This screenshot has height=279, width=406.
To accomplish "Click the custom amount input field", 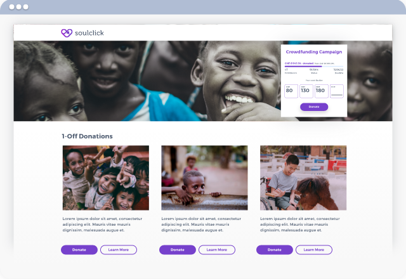I will click(337, 91).
